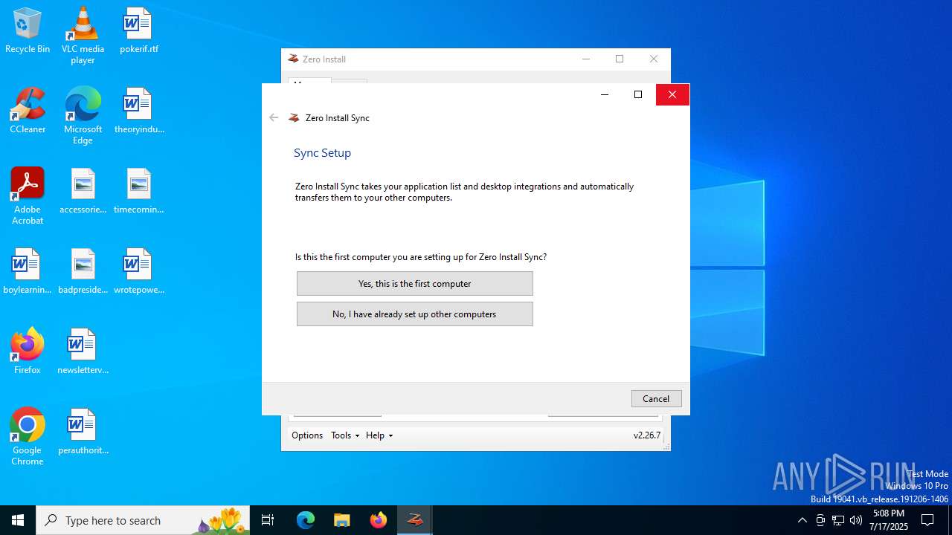Click the Zero Install window title icon
Viewport: 952px width, 535px height.
[293, 59]
